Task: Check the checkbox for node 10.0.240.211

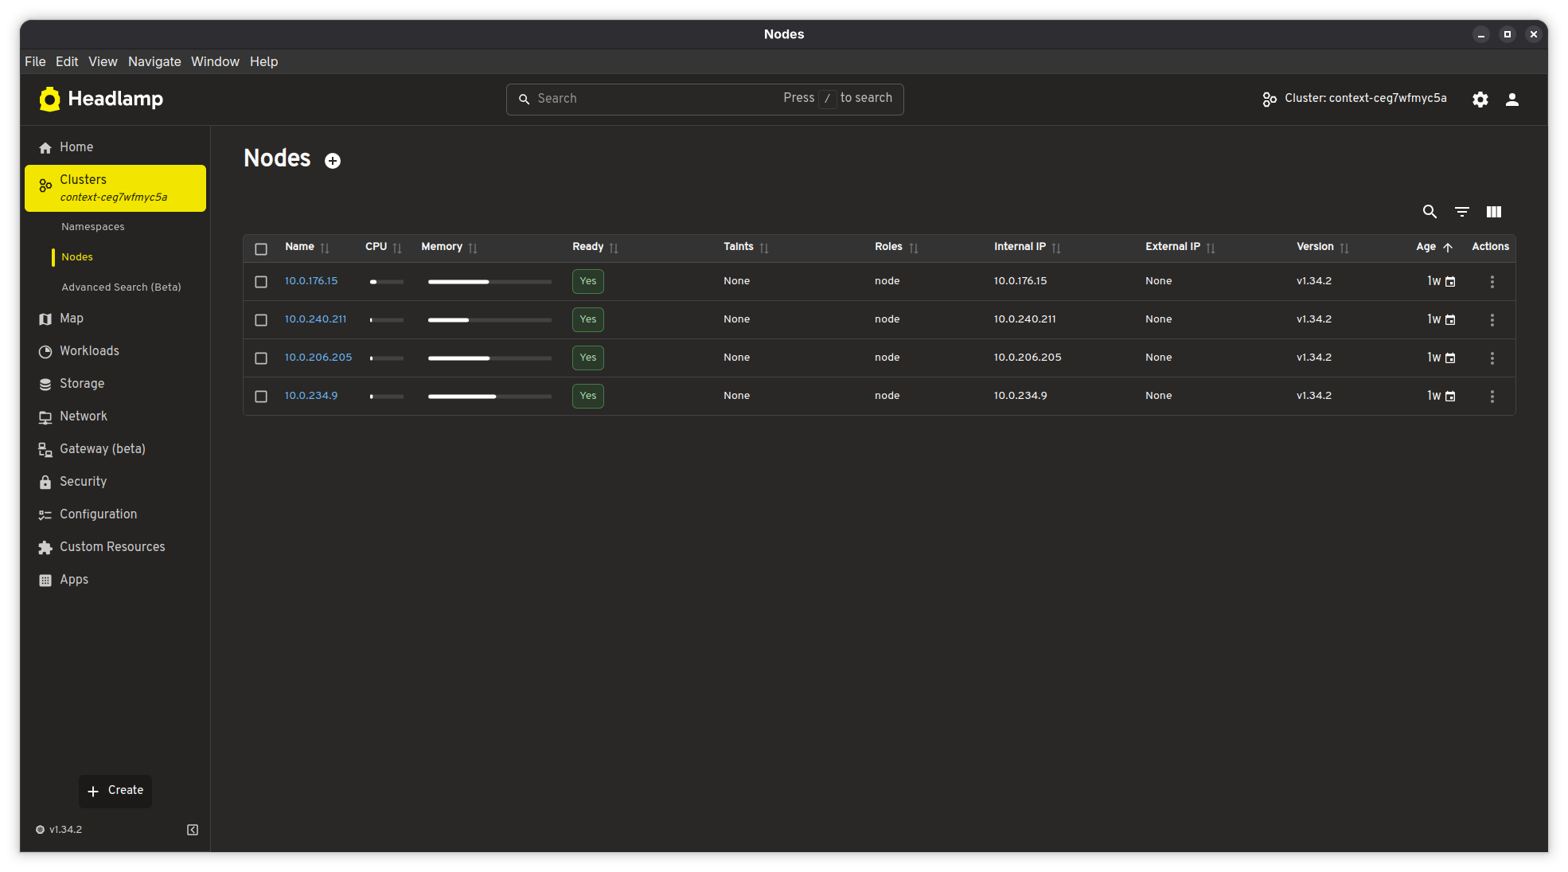Action: pos(261,319)
